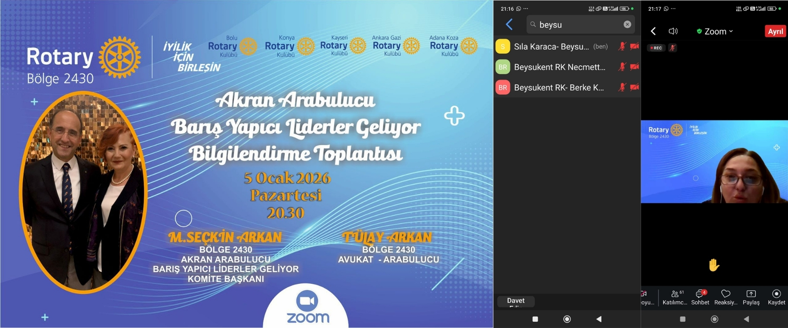The width and height of the screenshot is (788, 328).
Task: Toggle microphone for Sıla Karaca
Action: point(622,46)
